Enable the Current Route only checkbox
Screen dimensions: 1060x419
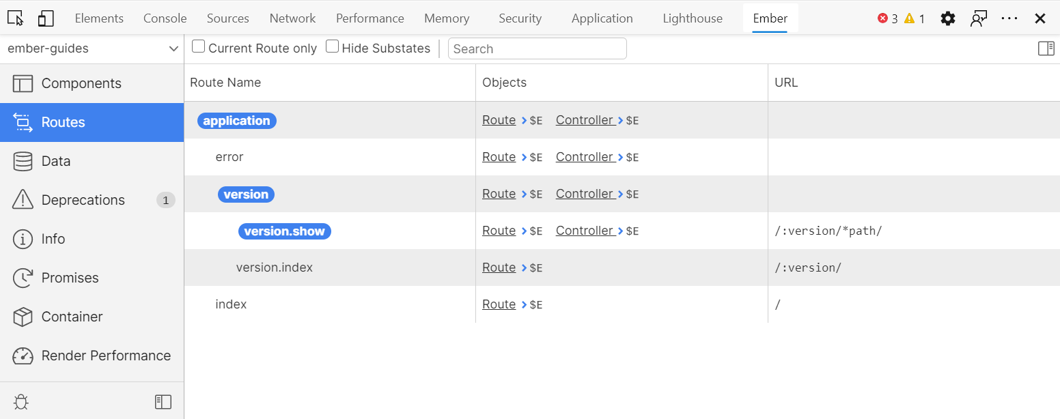199,47
